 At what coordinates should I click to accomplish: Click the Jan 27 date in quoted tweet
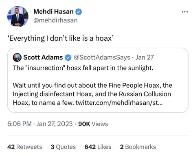click(x=145, y=57)
